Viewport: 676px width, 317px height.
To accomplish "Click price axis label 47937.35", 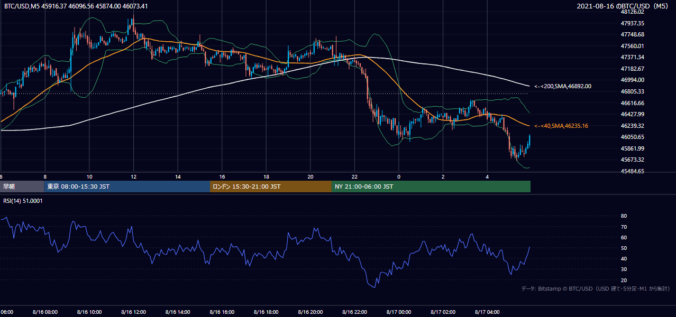I will (632, 23).
